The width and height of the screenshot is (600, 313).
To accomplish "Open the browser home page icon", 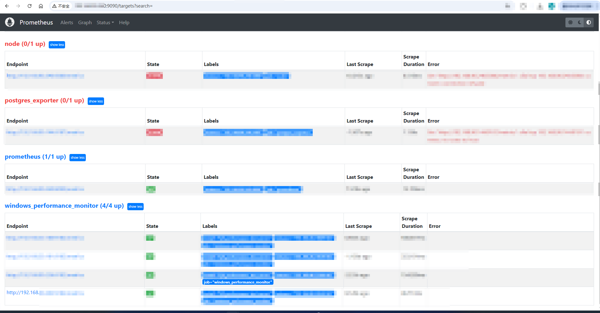I will [x=41, y=6].
